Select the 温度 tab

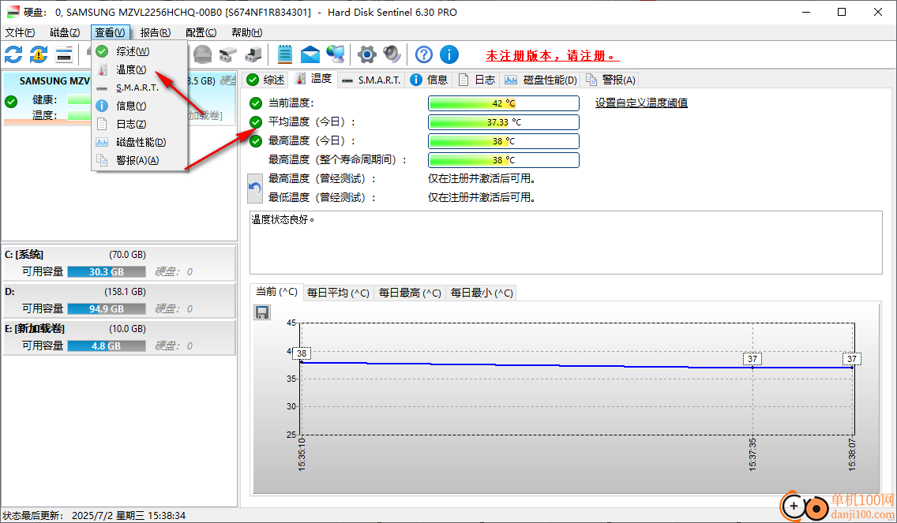[313, 79]
